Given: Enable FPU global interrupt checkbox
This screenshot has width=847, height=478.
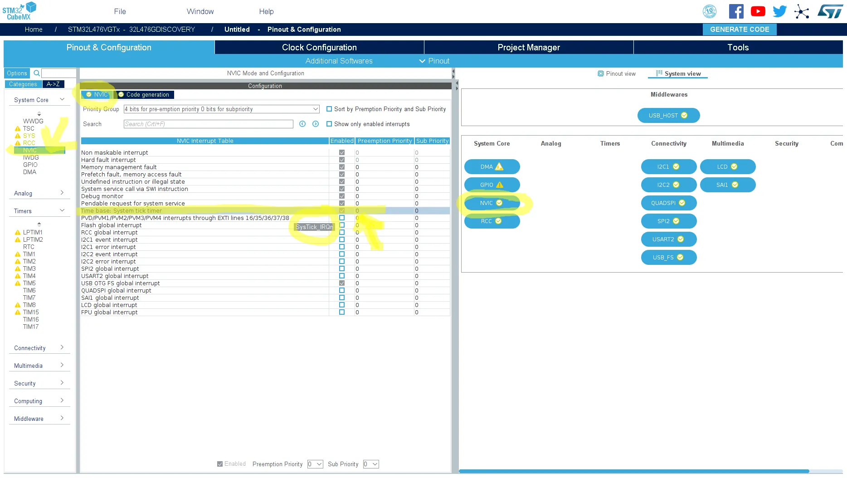Looking at the screenshot, I should coord(342,312).
